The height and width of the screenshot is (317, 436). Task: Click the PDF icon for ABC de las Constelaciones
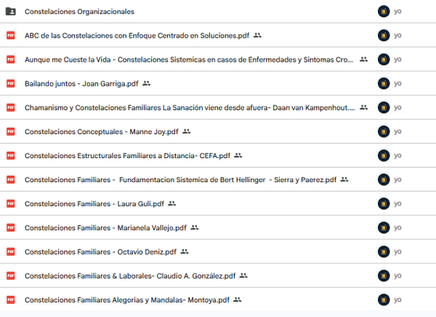click(11, 36)
